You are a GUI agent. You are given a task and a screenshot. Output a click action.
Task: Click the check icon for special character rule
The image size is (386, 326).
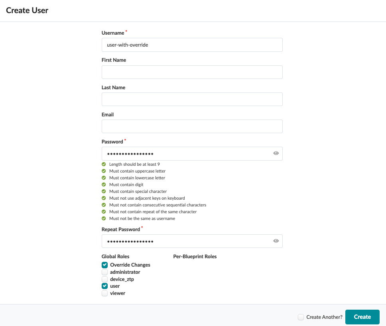point(104,191)
